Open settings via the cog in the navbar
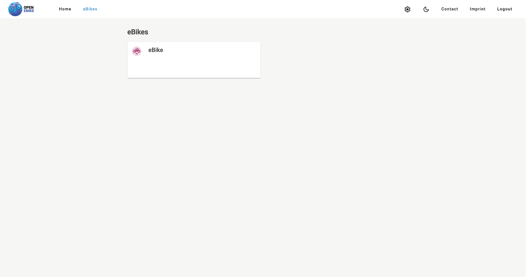526x277 pixels. click(x=407, y=9)
